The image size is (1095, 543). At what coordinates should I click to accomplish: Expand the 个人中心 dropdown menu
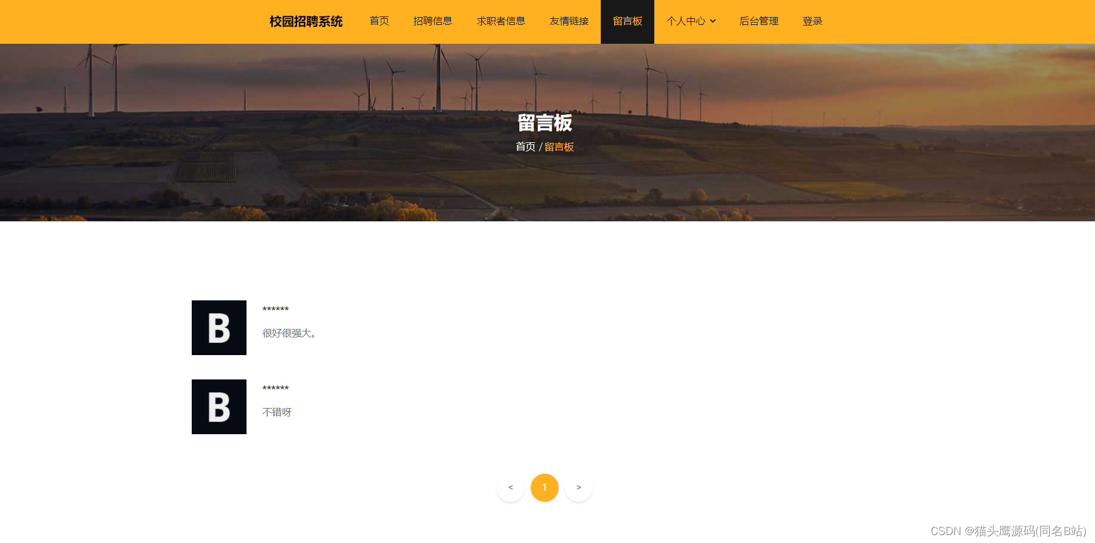click(x=691, y=21)
